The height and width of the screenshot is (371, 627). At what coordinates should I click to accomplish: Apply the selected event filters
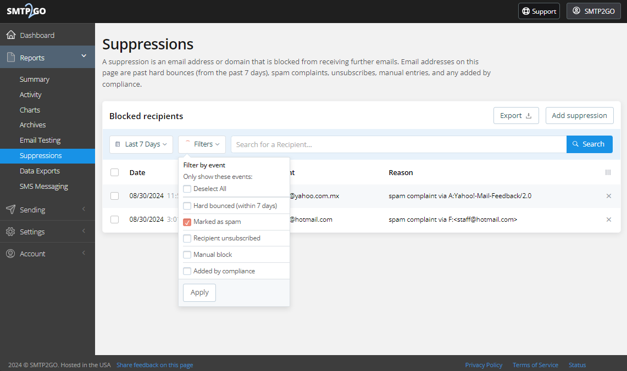[x=199, y=293]
